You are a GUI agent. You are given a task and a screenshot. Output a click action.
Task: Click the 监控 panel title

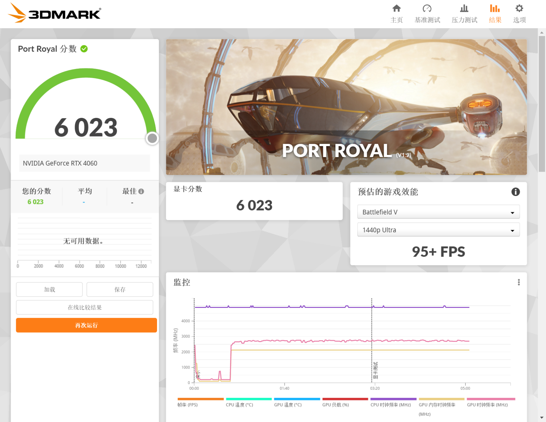[x=182, y=282]
